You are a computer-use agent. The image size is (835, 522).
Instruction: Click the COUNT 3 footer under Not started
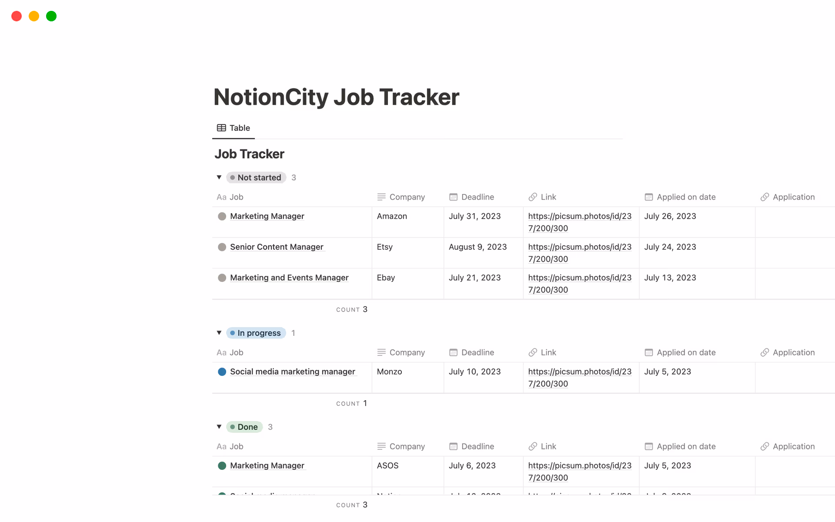click(x=352, y=309)
